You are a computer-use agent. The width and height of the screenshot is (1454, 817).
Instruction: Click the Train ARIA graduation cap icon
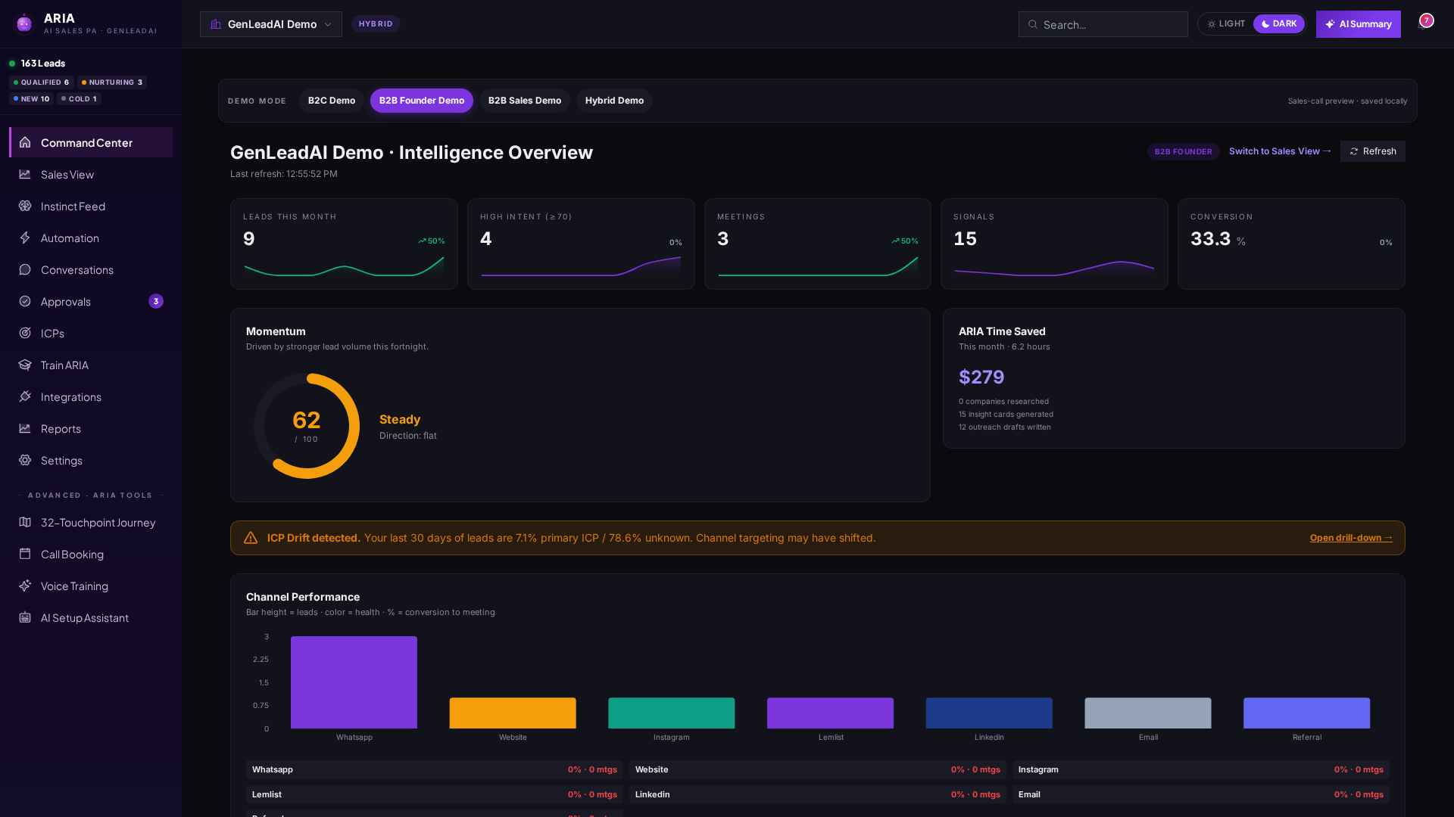click(x=25, y=365)
